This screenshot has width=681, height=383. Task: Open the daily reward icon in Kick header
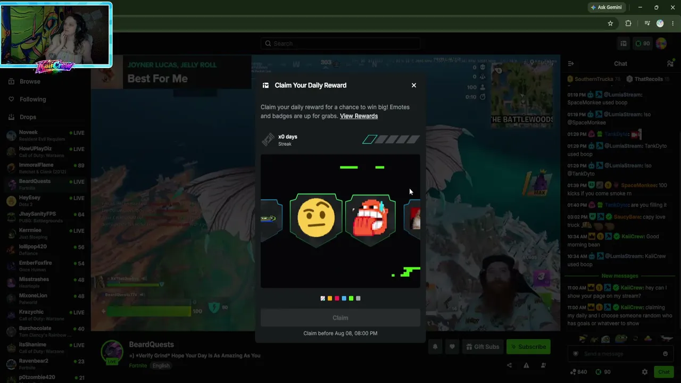[x=624, y=44]
